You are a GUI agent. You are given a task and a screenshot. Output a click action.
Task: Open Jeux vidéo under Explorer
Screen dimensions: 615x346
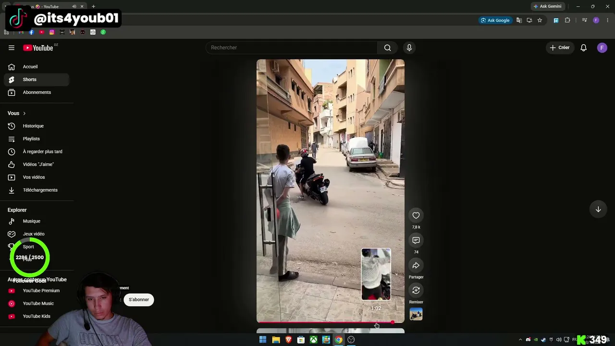coord(37,234)
